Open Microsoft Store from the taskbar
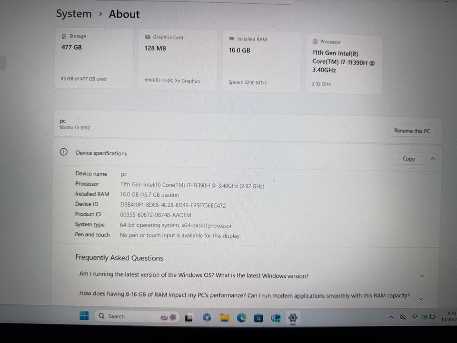Viewport: 457px width, 343px height. click(258, 318)
